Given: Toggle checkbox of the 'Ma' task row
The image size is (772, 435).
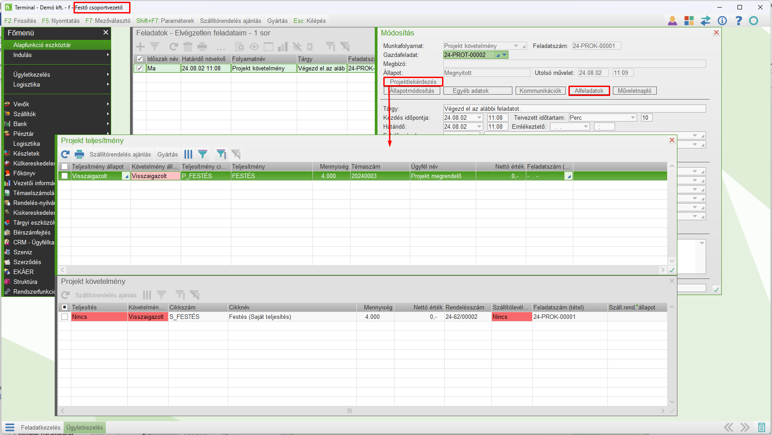Looking at the screenshot, I should tap(140, 68).
